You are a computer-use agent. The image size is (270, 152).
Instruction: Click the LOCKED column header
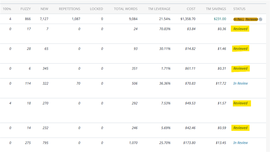tap(96, 9)
